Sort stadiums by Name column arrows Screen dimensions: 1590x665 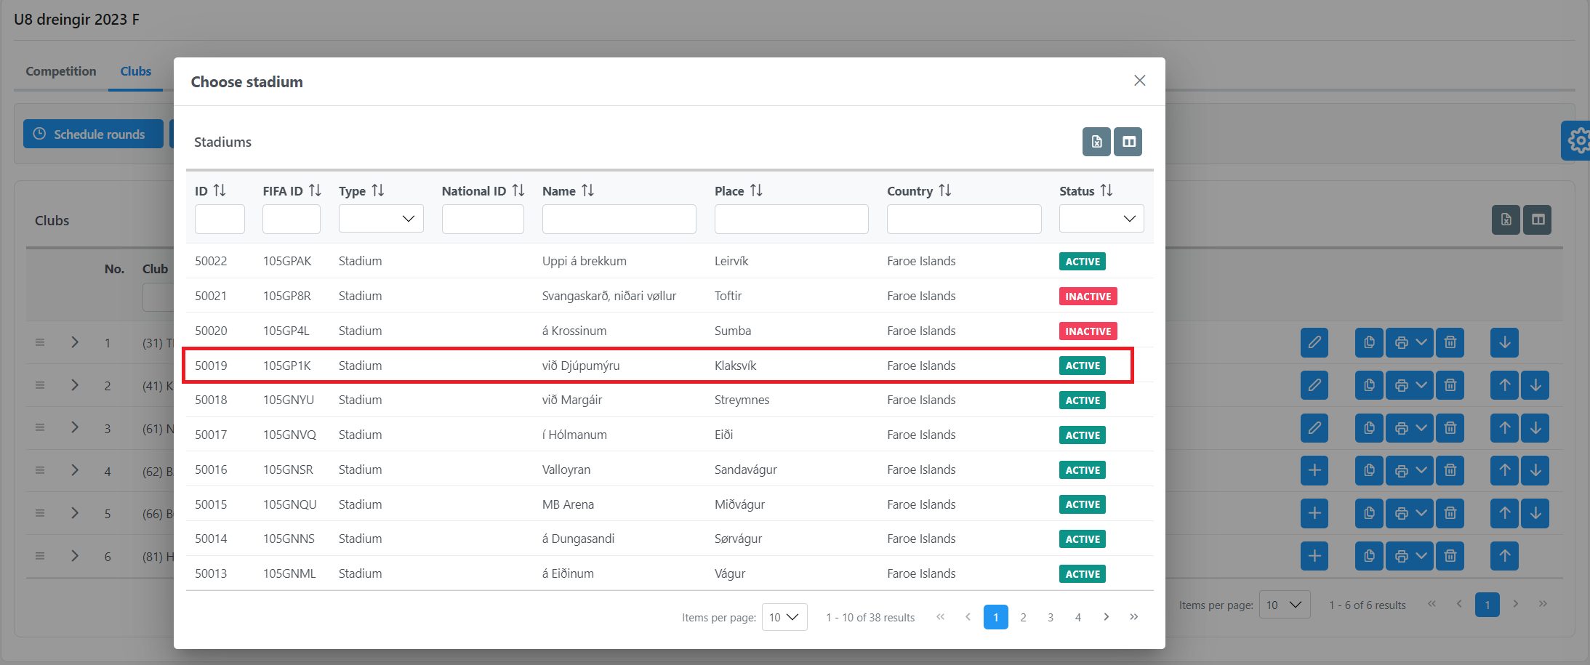(x=587, y=190)
